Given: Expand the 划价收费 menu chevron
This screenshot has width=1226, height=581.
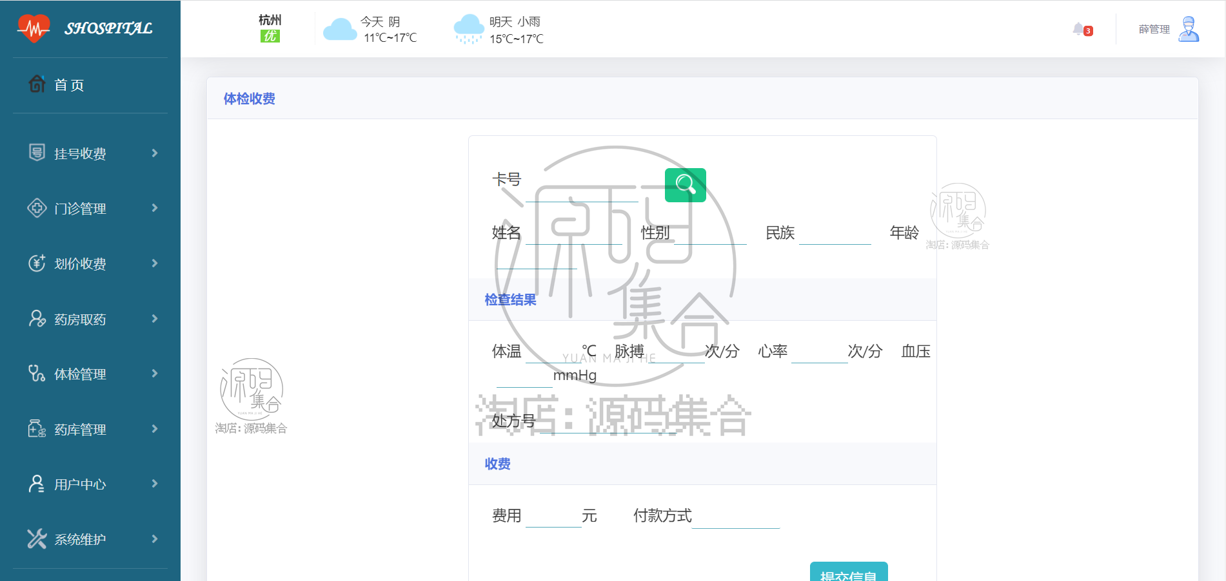Looking at the screenshot, I should (155, 263).
